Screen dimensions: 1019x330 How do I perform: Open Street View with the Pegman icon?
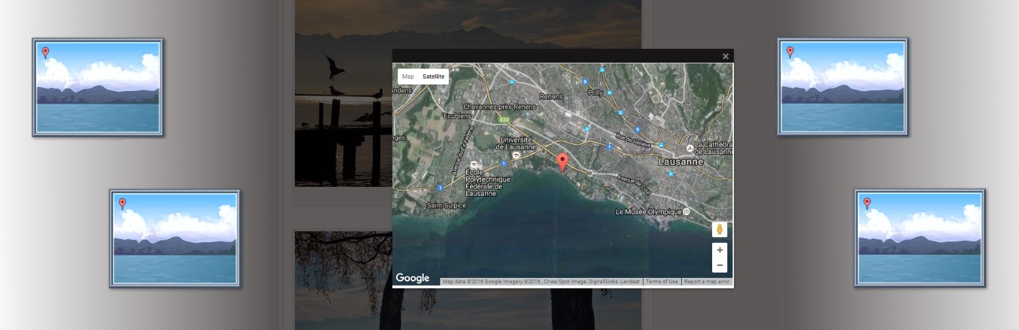719,230
